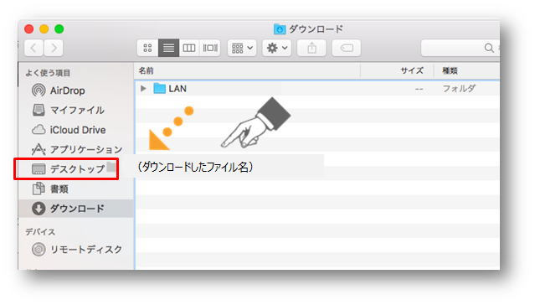
Task: Click the edit tags toolbar button
Action: (x=347, y=48)
